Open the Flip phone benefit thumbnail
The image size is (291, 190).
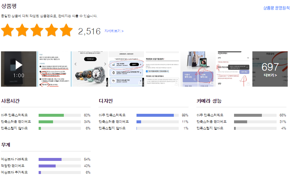click(x=198, y=69)
